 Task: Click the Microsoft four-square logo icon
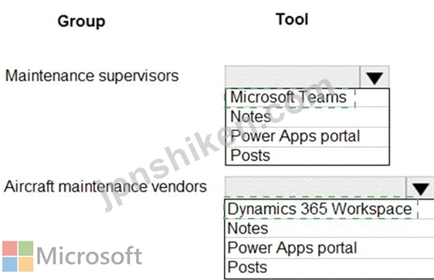18,256
